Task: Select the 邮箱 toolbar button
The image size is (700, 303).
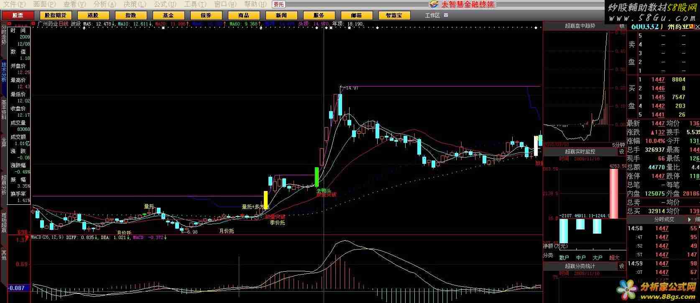Action: click(x=357, y=15)
